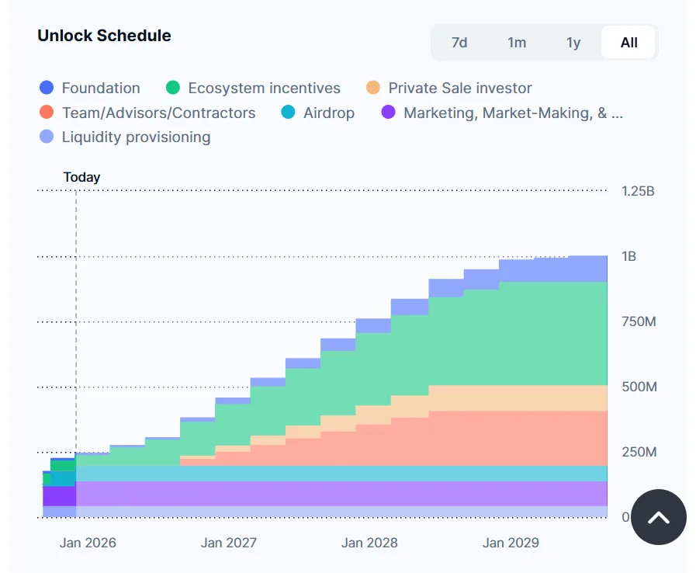Toggle the Foundation series label
This screenshot has height=573, width=696.
[x=101, y=88]
